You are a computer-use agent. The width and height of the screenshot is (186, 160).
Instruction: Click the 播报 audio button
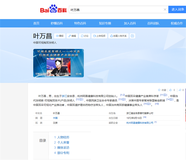60,36
